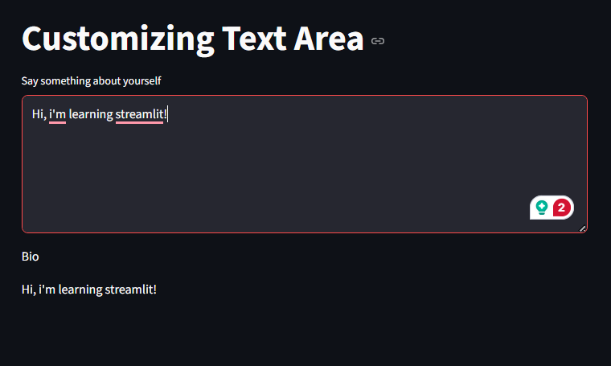Screen dimensions: 611x366
Task: Click the anchor link icon beside the heading
Action: [378, 41]
